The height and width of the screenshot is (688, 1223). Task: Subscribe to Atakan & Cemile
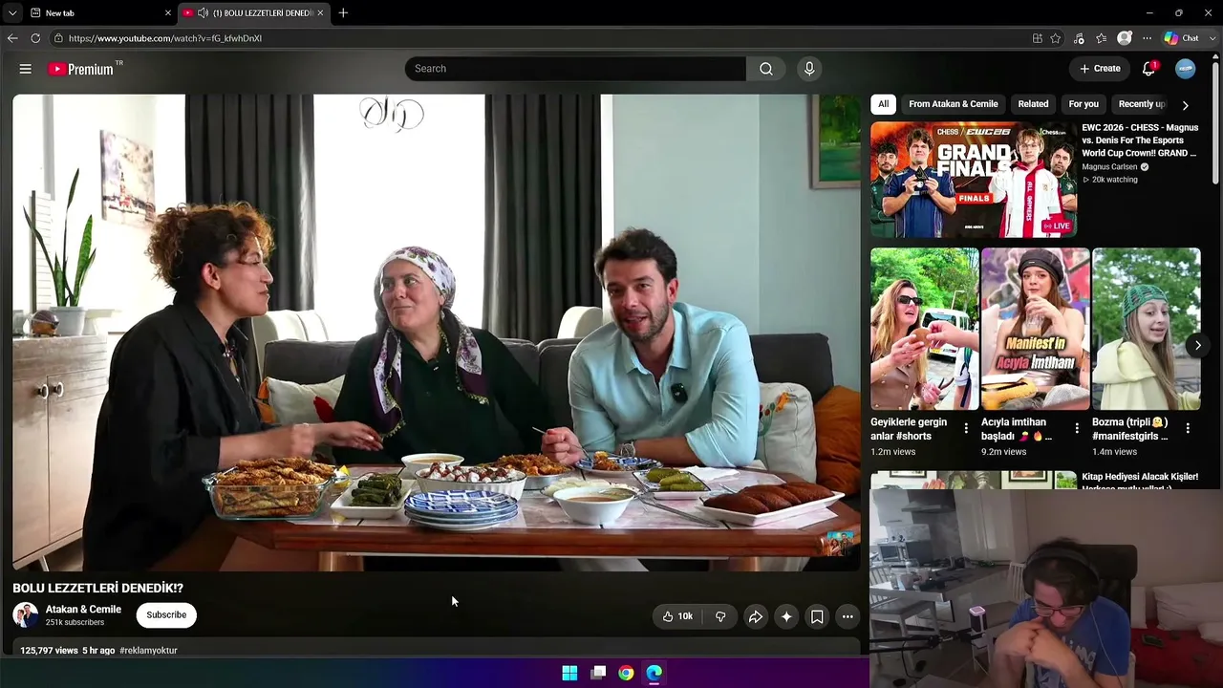(166, 615)
